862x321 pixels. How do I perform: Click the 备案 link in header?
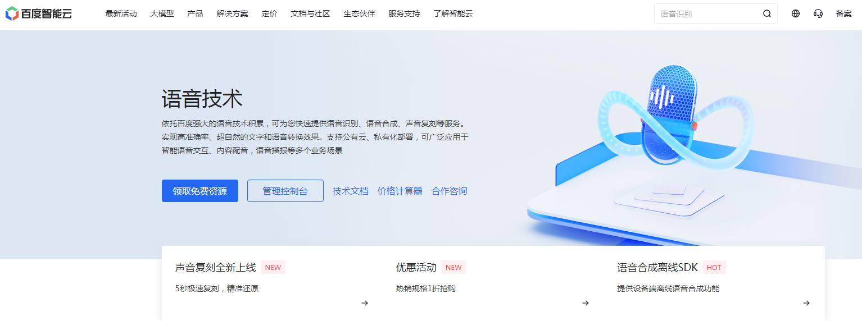pos(843,14)
